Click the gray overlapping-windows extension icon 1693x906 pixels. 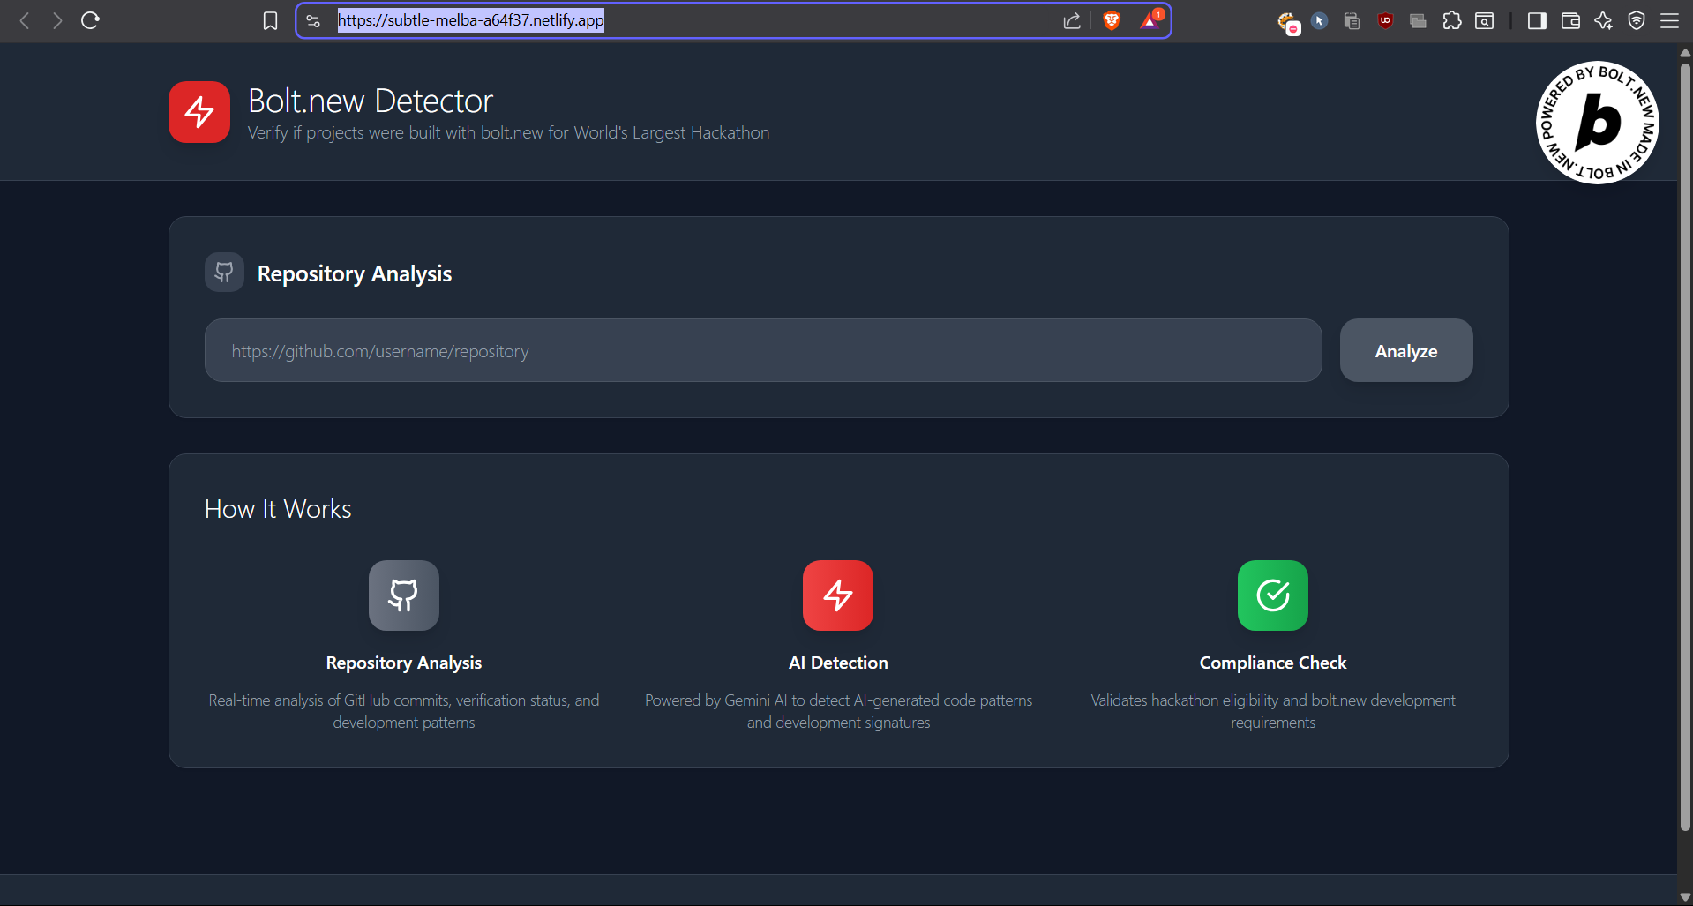(x=1419, y=20)
